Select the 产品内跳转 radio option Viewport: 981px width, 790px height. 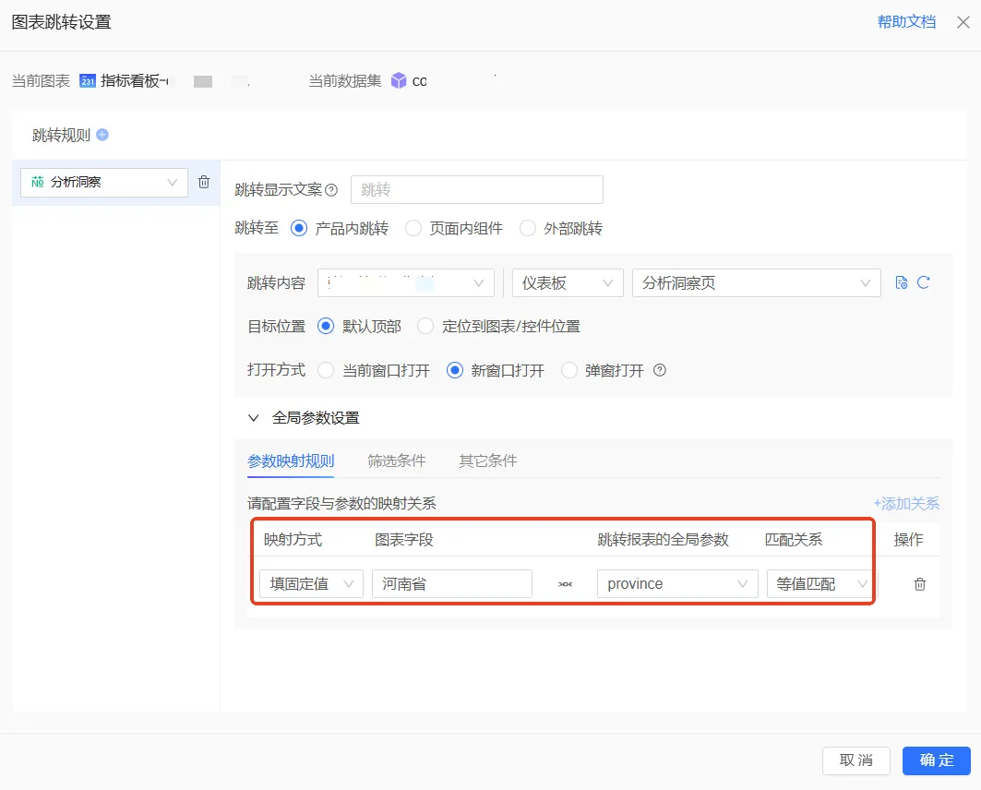coord(299,228)
